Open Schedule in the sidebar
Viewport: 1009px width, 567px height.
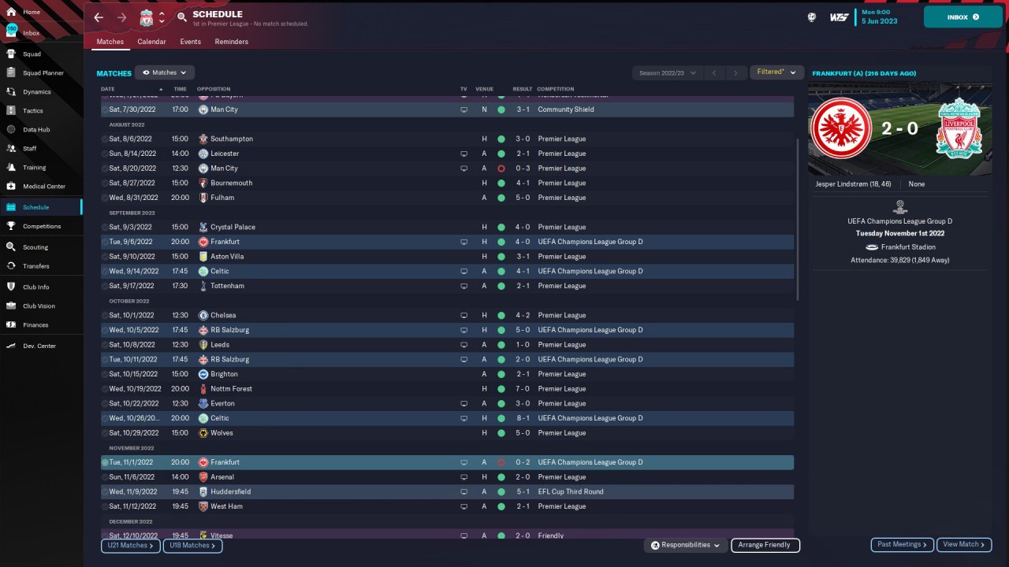point(41,207)
